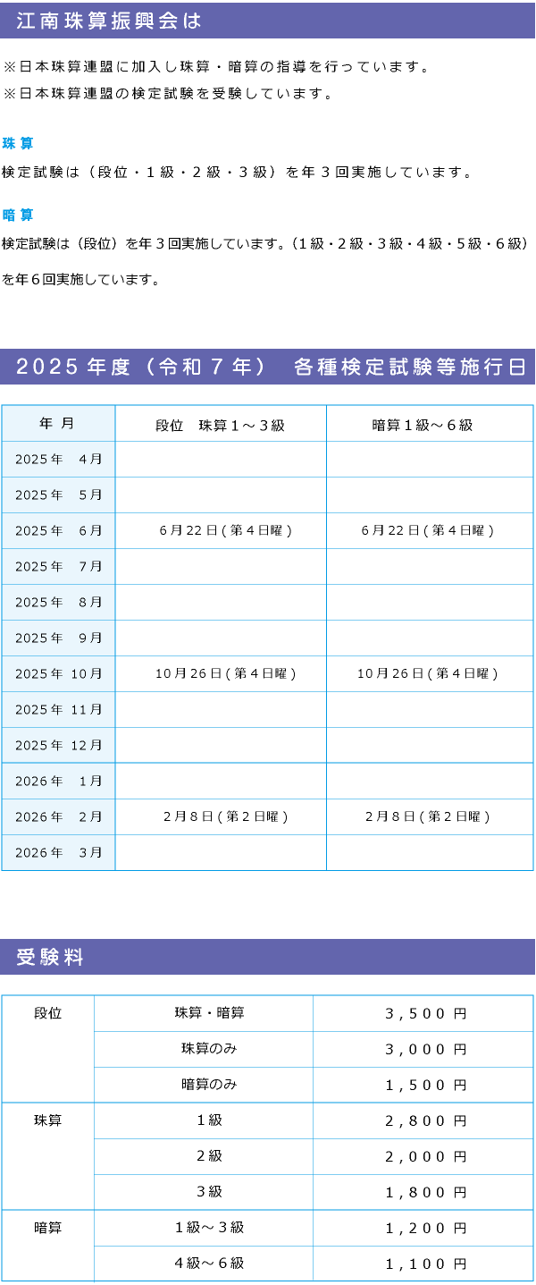Click the 1級 fee row label
The image size is (536, 1285).
(x=209, y=1120)
